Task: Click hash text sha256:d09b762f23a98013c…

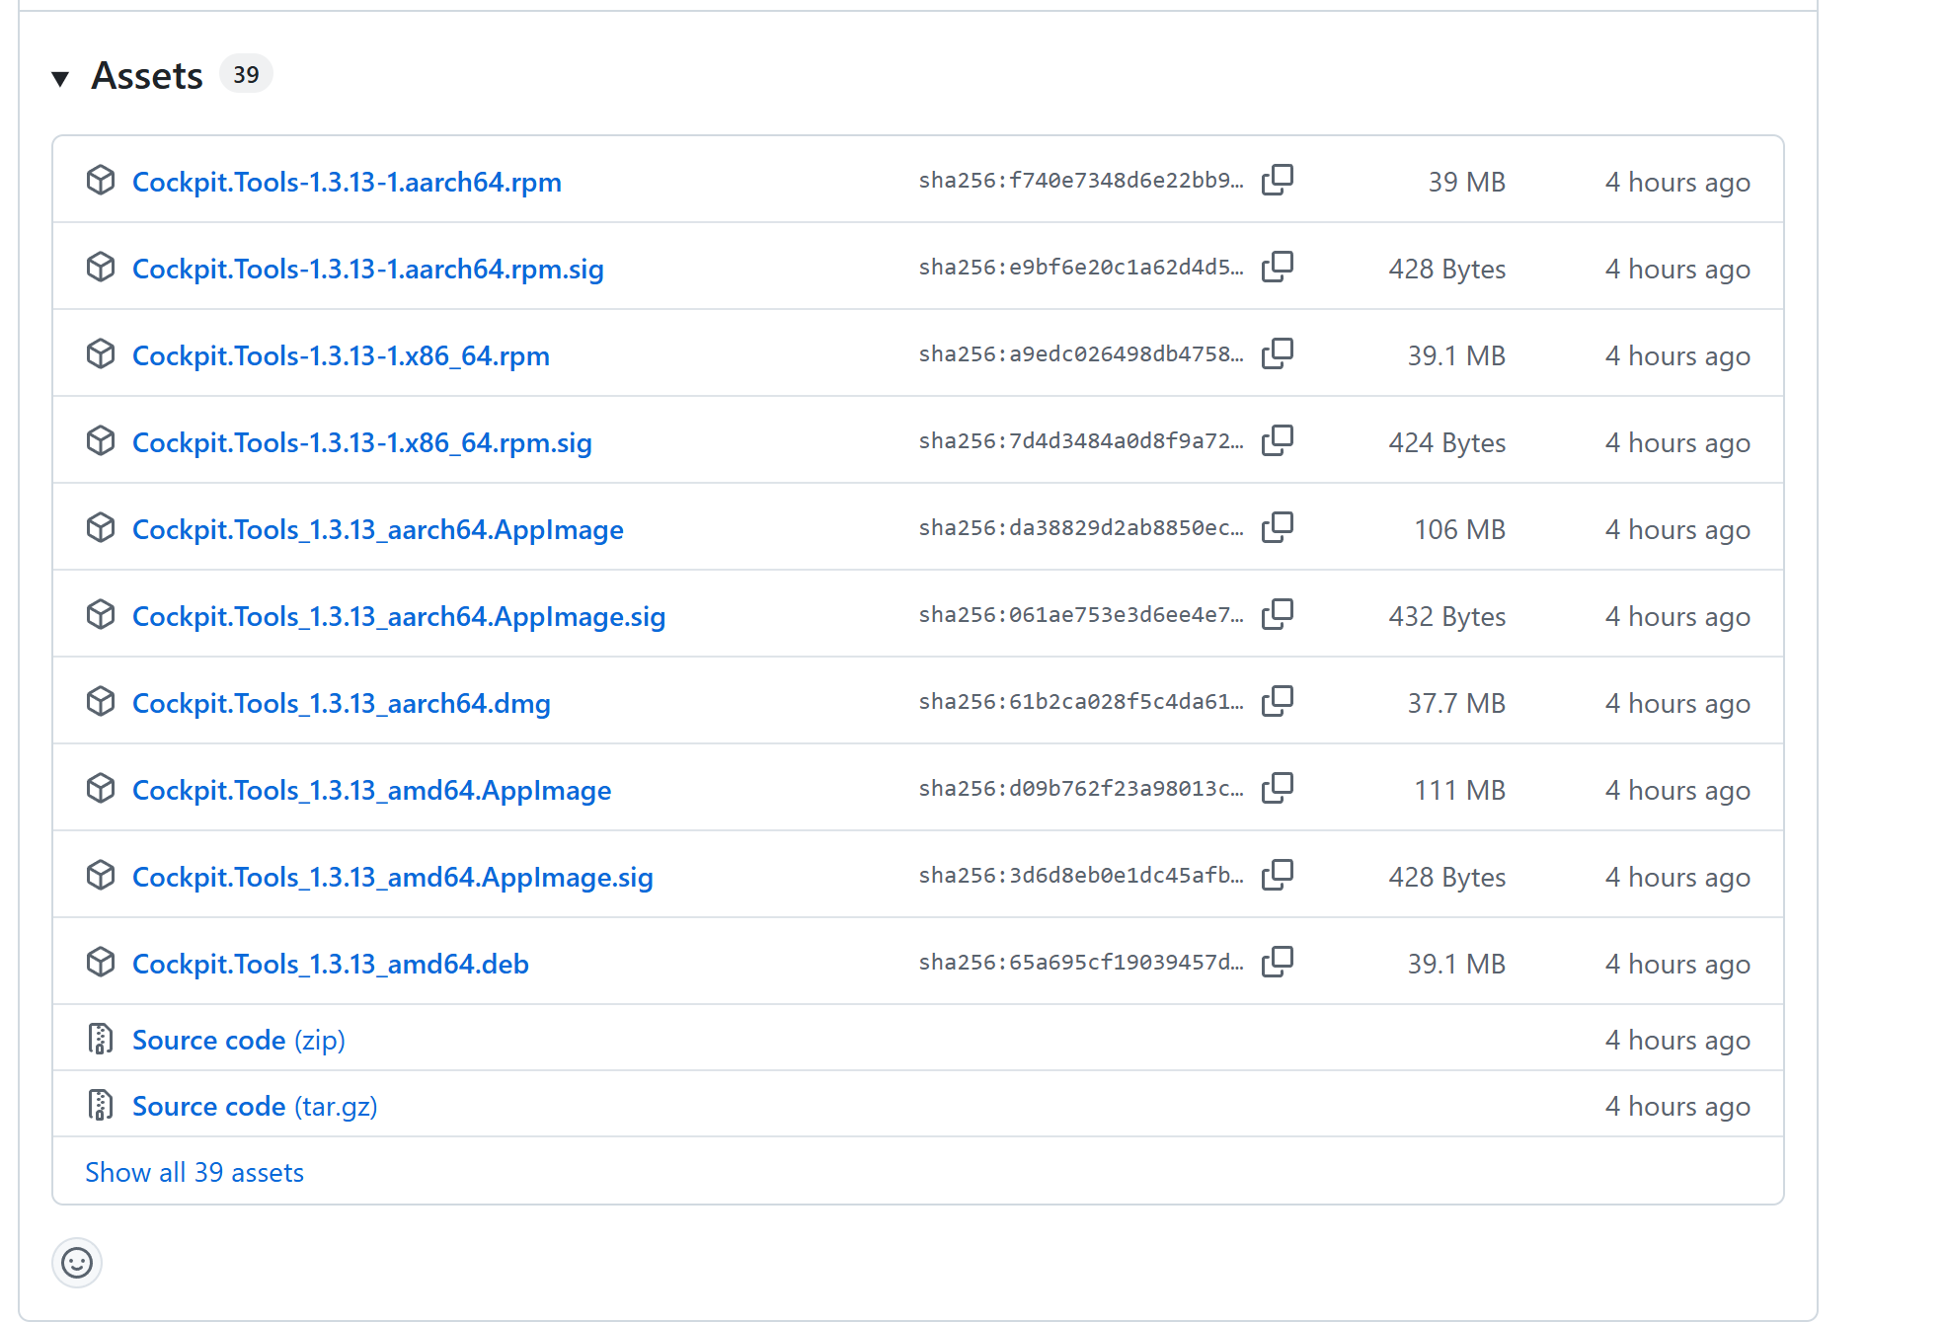Action: (x=1081, y=789)
